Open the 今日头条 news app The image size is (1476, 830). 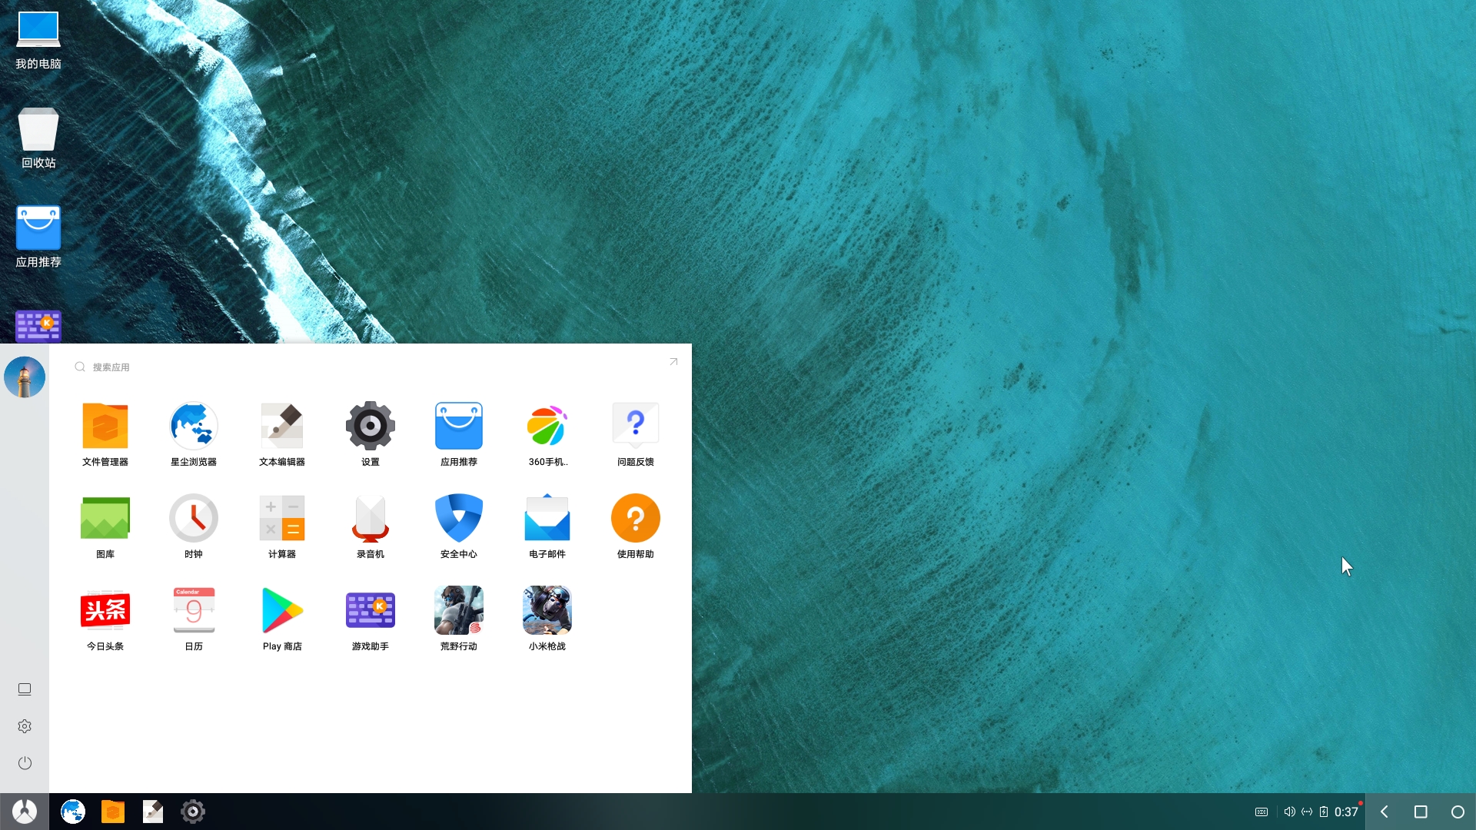(x=105, y=618)
